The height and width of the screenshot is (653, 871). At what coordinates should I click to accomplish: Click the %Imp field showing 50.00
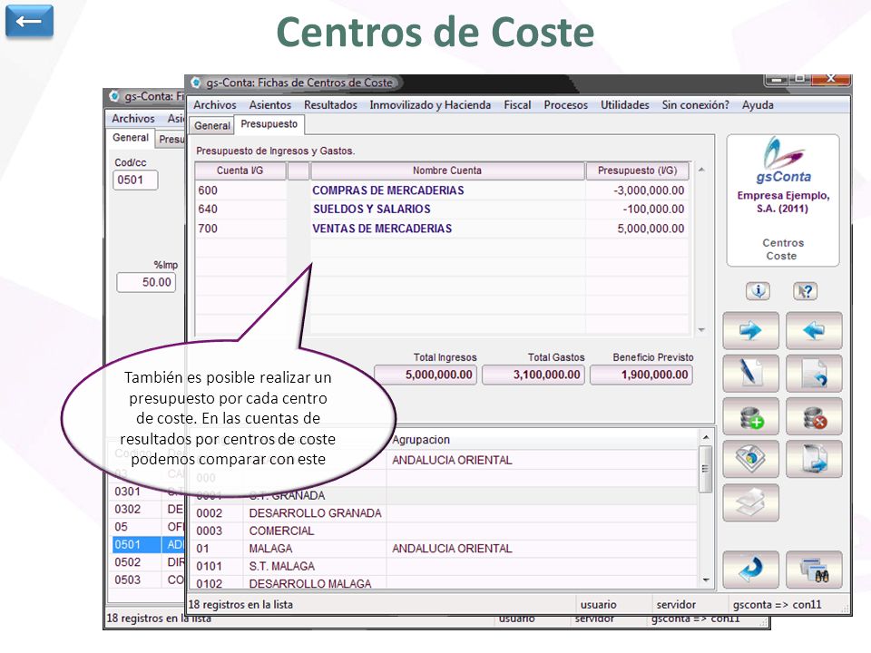pyautogui.click(x=147, y=282)
